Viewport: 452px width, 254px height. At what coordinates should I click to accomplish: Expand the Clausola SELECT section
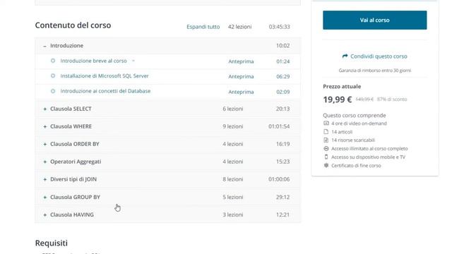44,109
